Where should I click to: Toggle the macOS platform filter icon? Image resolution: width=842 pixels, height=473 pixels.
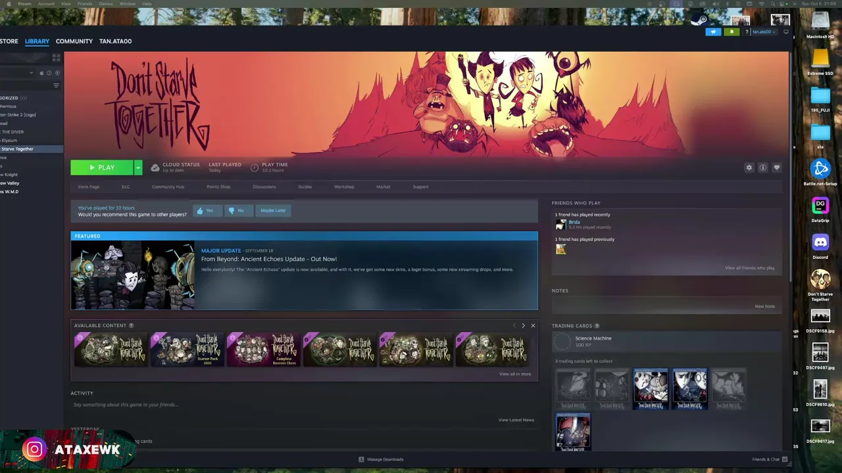coord(41,73)
